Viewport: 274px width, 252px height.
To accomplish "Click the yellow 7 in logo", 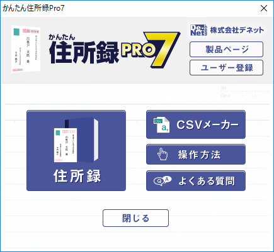I will tap(162, 50).
